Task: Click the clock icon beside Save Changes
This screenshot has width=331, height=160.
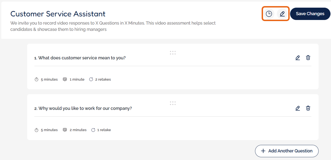Action: coord(269,14)
